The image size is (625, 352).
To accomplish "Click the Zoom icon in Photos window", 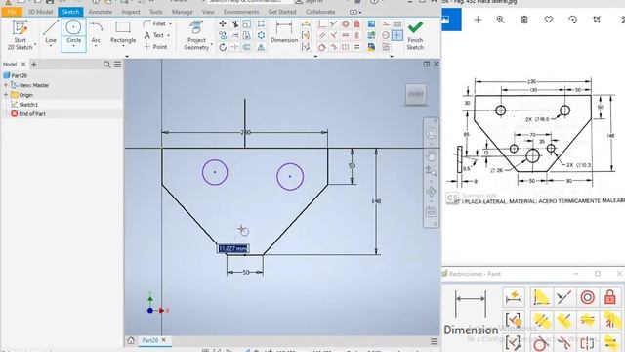I will tap(501, 20).
